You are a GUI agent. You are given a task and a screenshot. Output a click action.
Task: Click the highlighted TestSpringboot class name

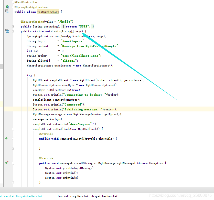point(48,12)
